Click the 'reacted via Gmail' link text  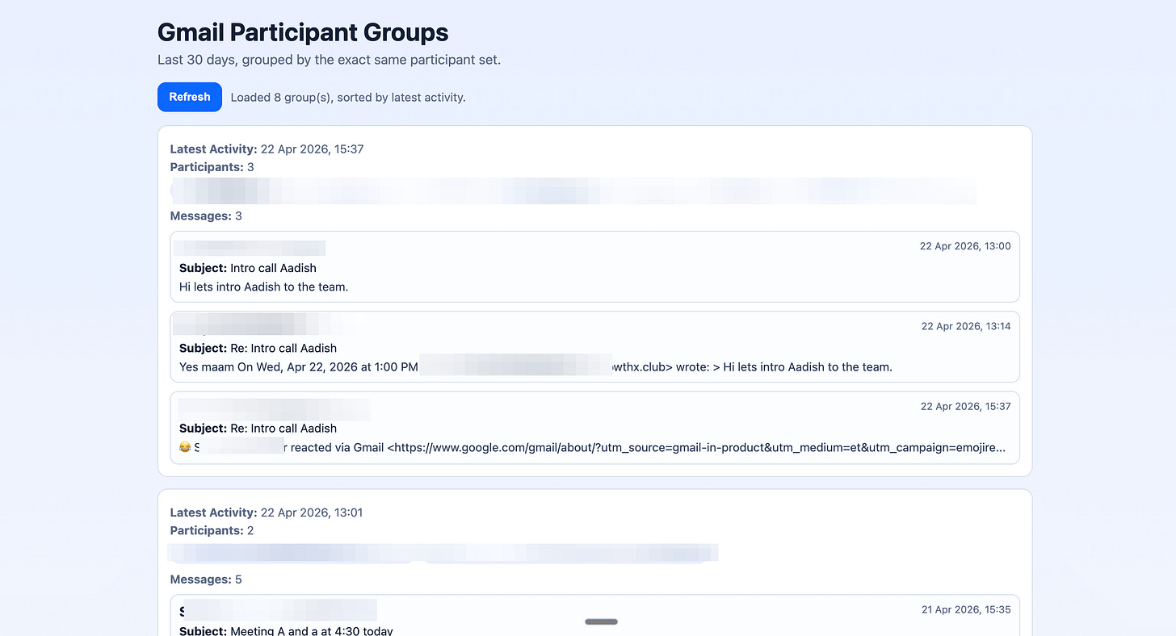pos(337,447)
